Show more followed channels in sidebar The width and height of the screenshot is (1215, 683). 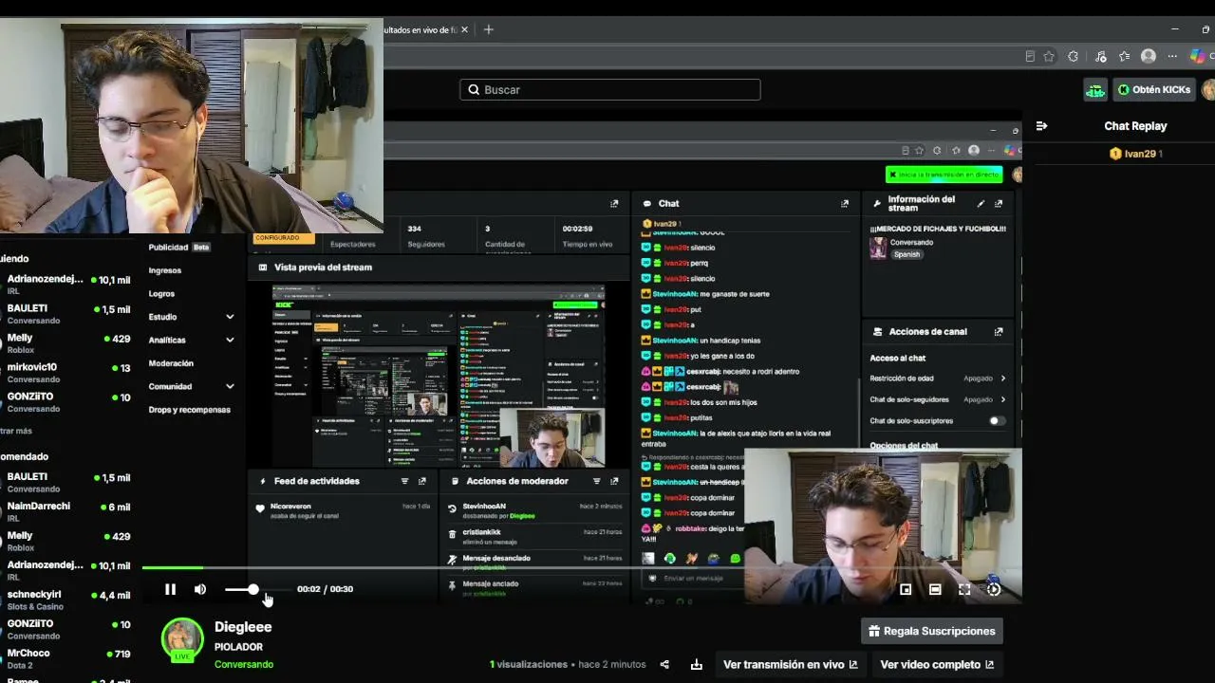pyautogui.click(x=16, y=431)
